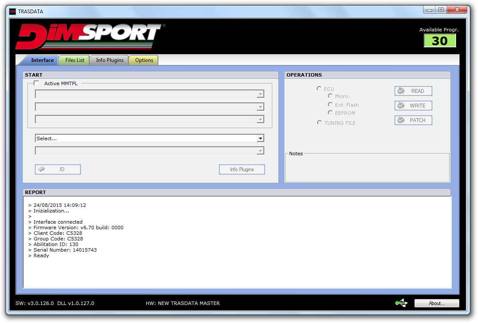Screen dimensions: 478x323
Task: Select the Micro. radio option
Action: [330, 96]
